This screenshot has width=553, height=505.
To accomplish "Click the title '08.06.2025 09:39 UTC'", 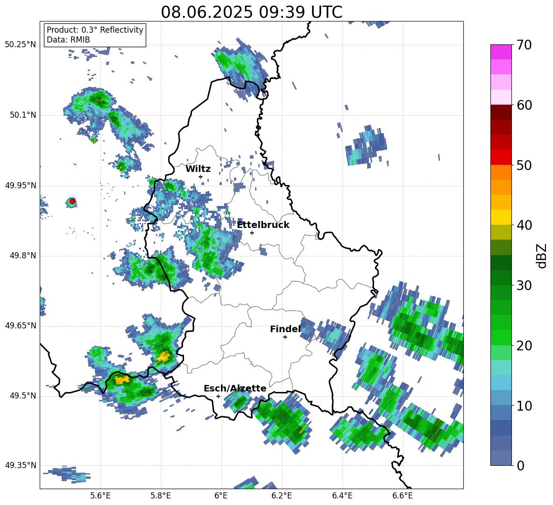I will [x=251, y=12].
